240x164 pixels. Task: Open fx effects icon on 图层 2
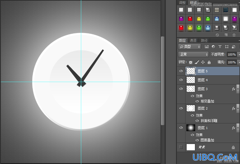[x=234, y=108]
